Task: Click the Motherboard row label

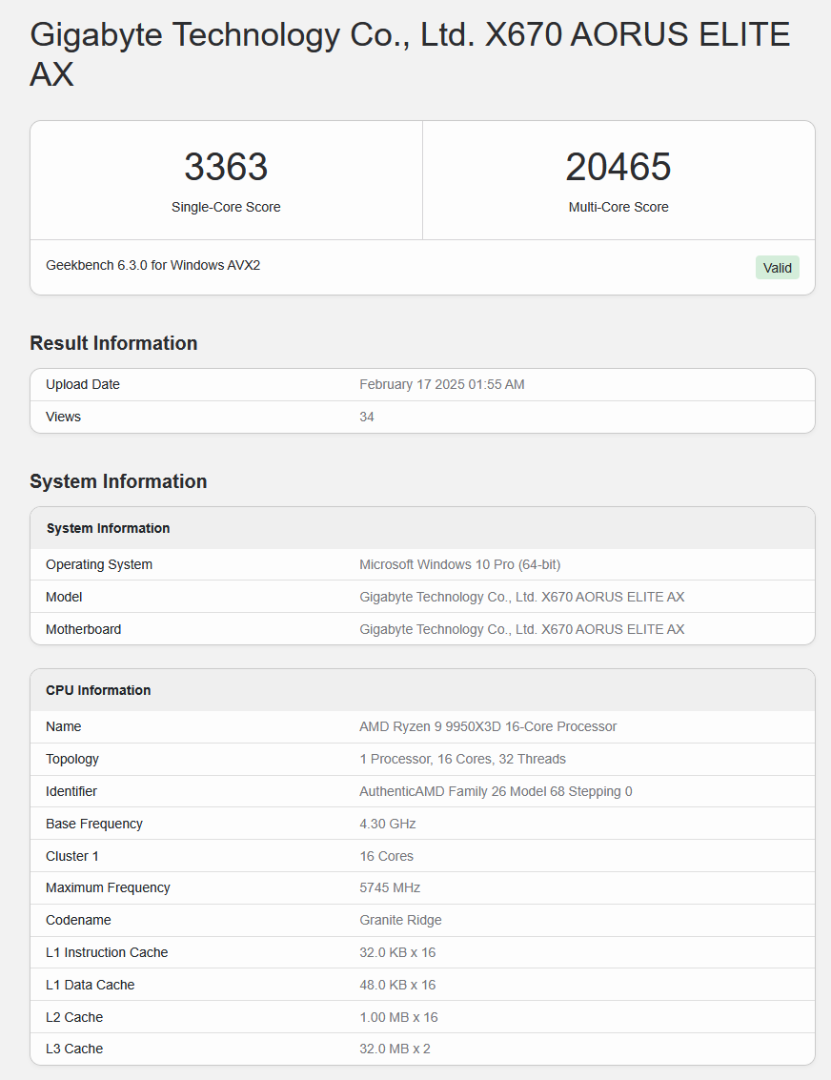Action: coord(83,629)
